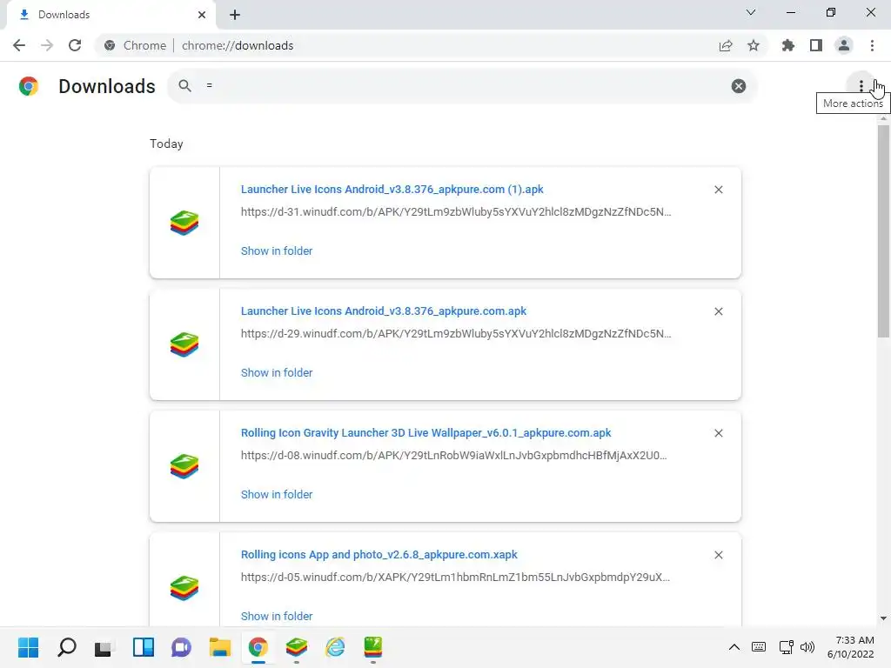Open the Extensions puzzle icon
This screenshot has width=891, height=668.
pyautogui.click(x=788, y=45)
